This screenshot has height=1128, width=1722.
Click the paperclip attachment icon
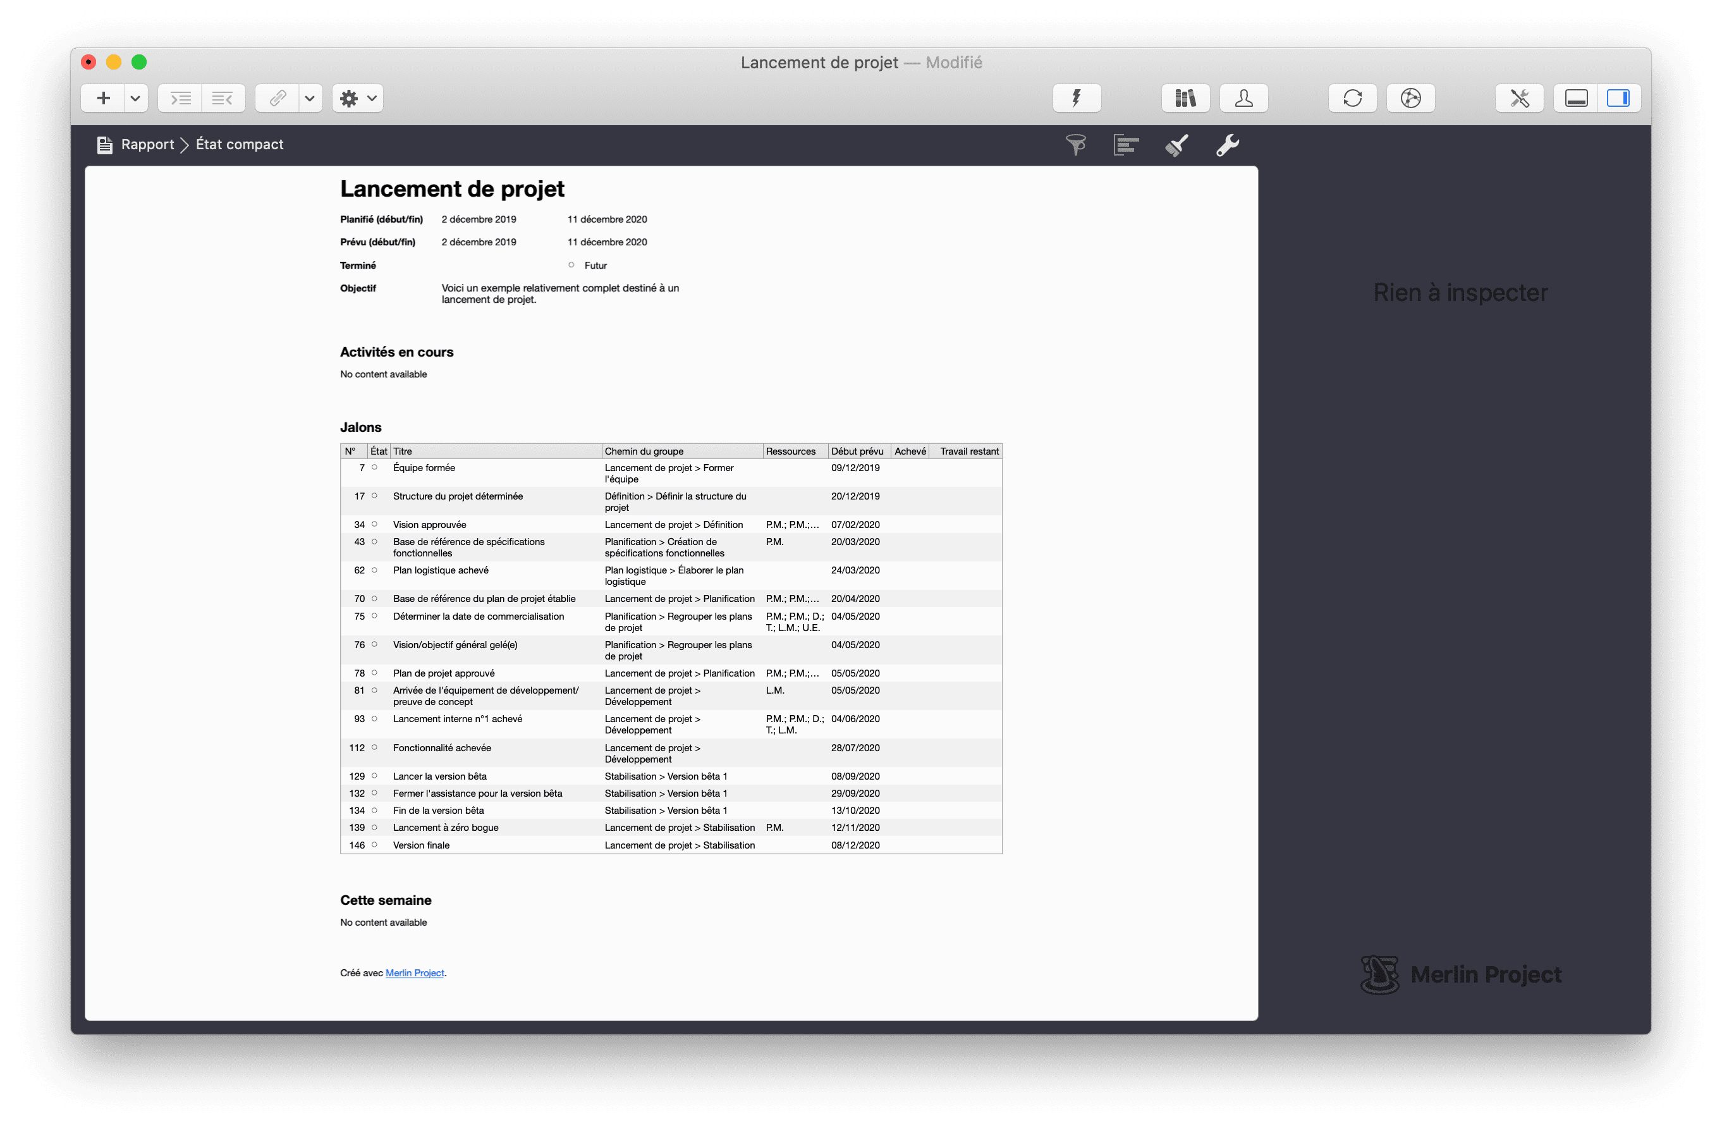278,99
